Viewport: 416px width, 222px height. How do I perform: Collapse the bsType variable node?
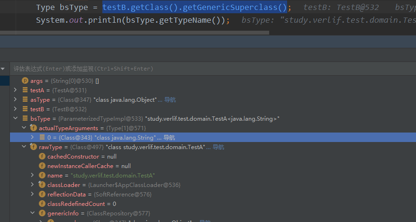[x=16, y=119]
